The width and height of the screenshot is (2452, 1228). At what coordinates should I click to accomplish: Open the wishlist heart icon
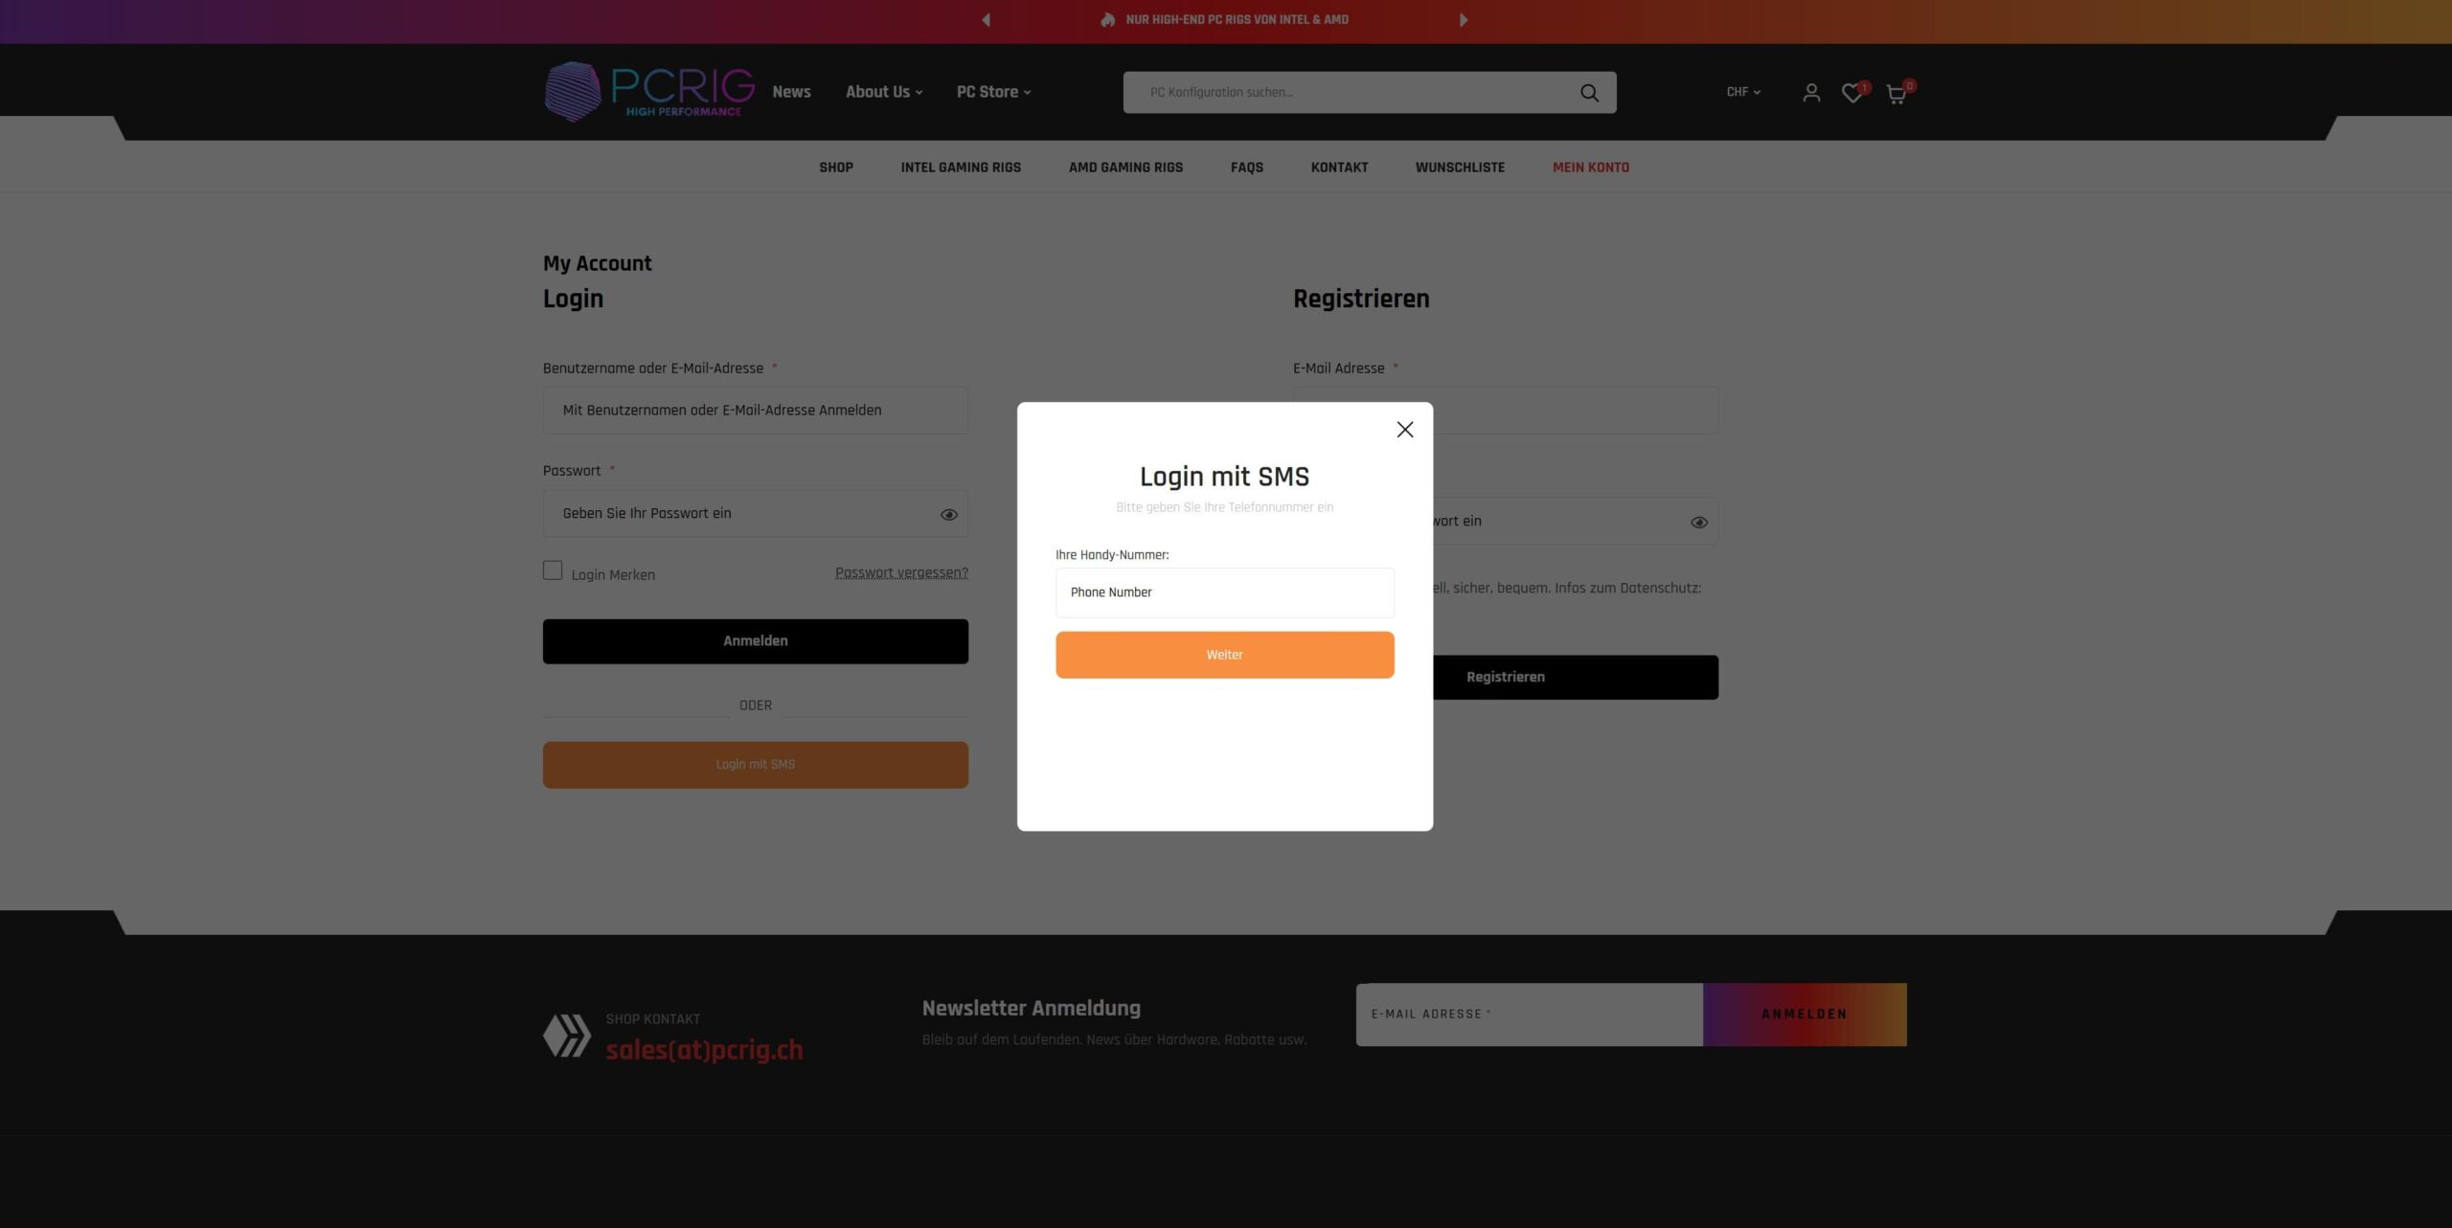[1851, 93]
